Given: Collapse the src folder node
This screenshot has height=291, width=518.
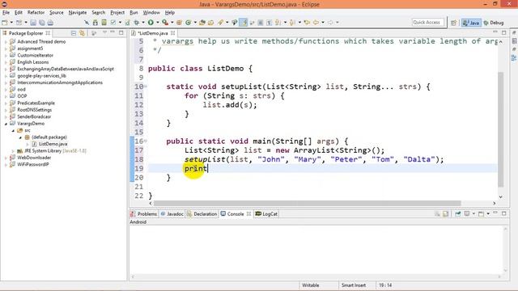Looking at the screenshot, I should tap(13, 131).
